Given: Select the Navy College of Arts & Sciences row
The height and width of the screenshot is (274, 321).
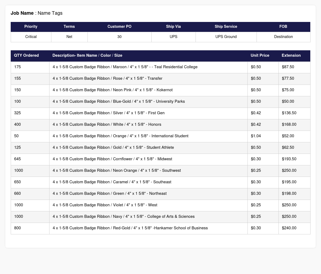Looking at the screenshot, I should point(160,217).
